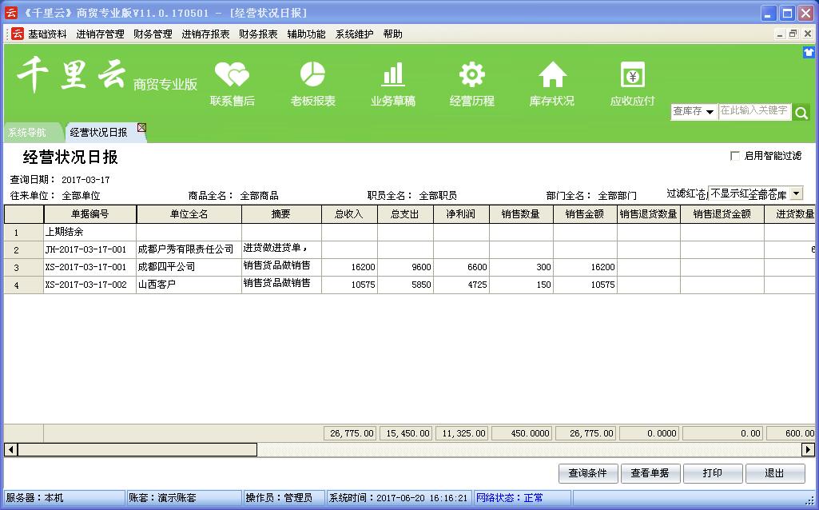
Task: Open the 库存状况 house icon
Action: [x=551, y=75]
